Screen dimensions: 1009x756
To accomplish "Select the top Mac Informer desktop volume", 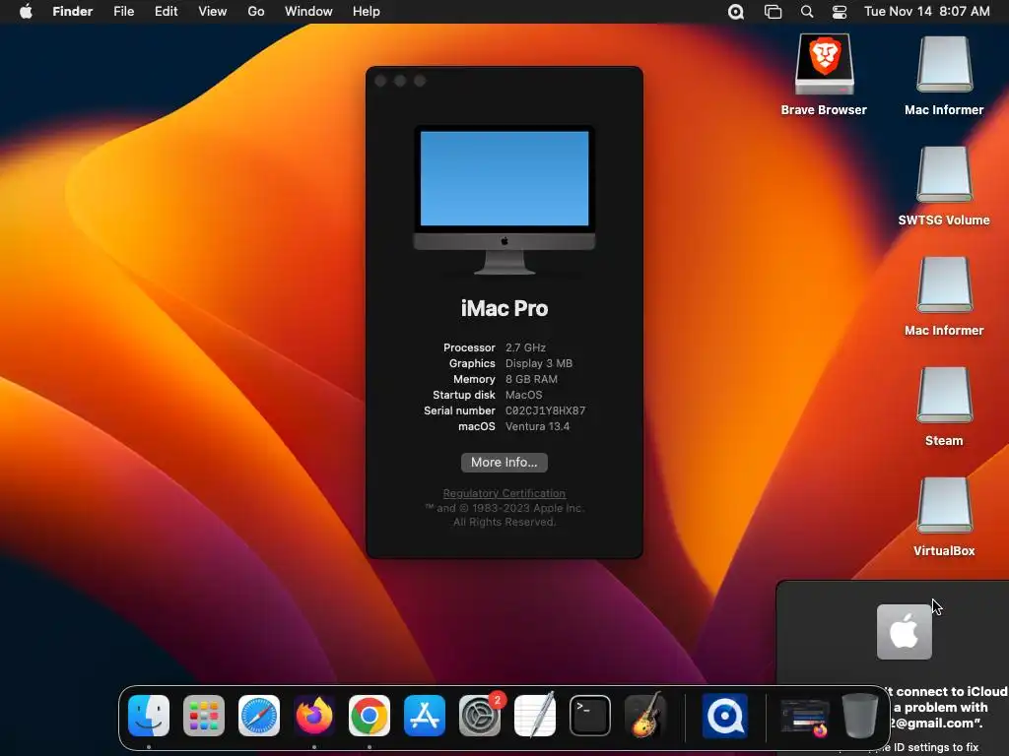I will tap(944, 65).
